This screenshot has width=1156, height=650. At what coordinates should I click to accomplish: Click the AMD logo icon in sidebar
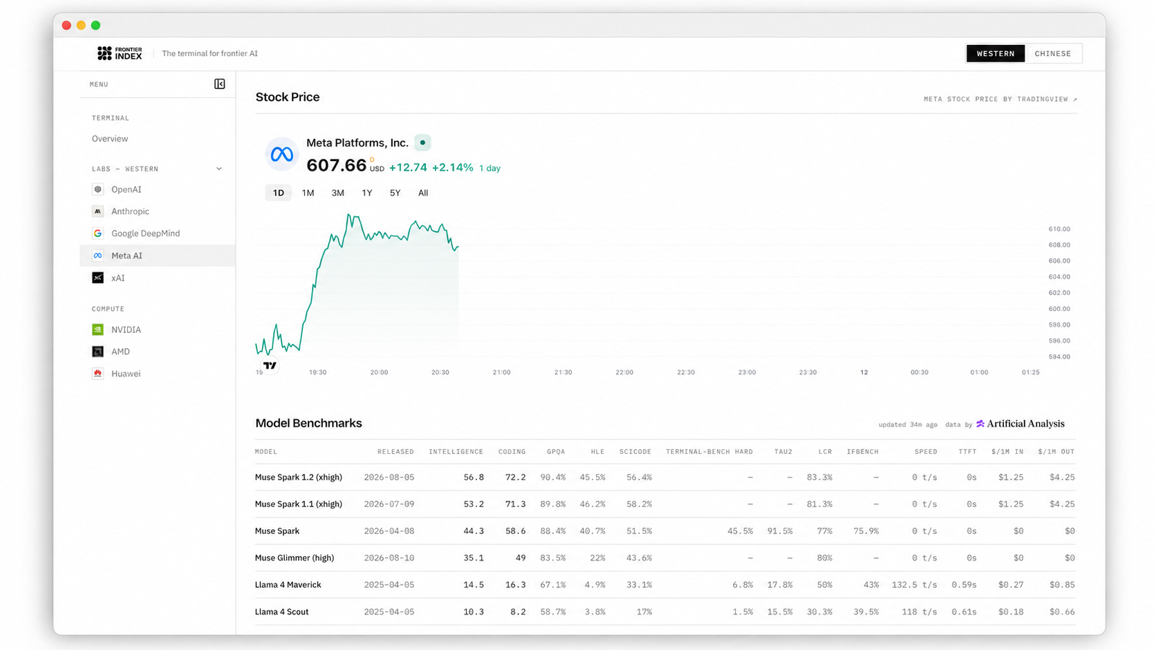coord(97,352)
